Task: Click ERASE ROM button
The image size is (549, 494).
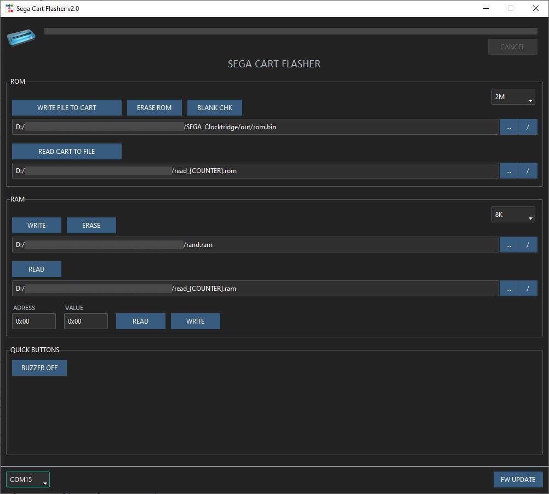Action: tap(154, 108)
